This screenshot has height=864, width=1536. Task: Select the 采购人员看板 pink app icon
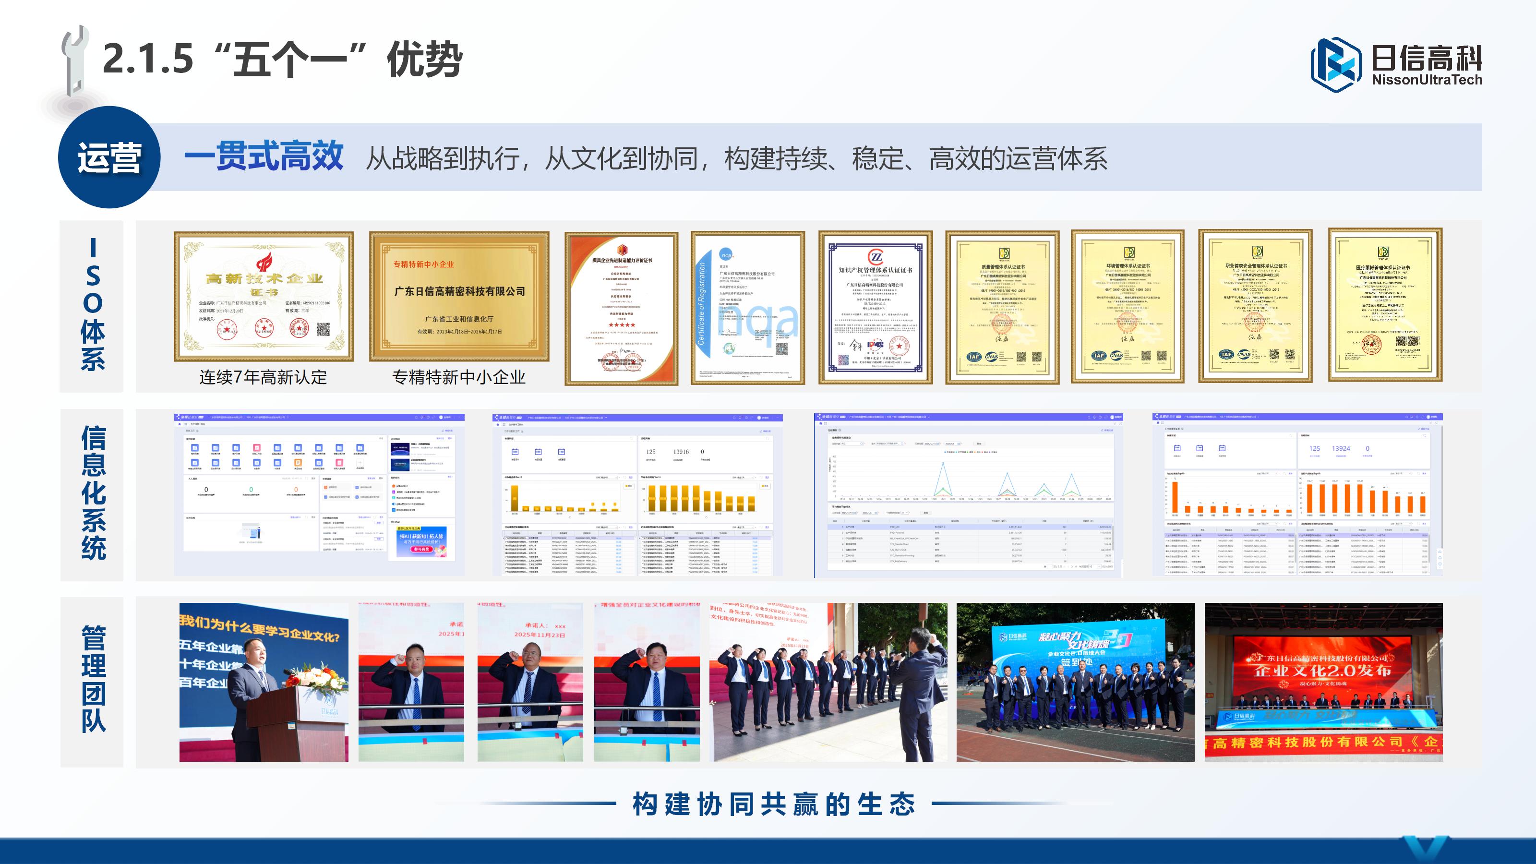[340, 465]
